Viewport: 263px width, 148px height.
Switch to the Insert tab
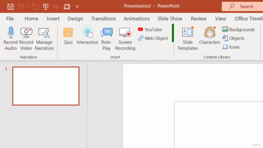click(53, 18)
